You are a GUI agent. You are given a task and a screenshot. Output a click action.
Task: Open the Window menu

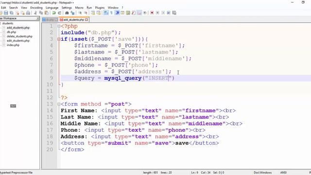[113, 8]
